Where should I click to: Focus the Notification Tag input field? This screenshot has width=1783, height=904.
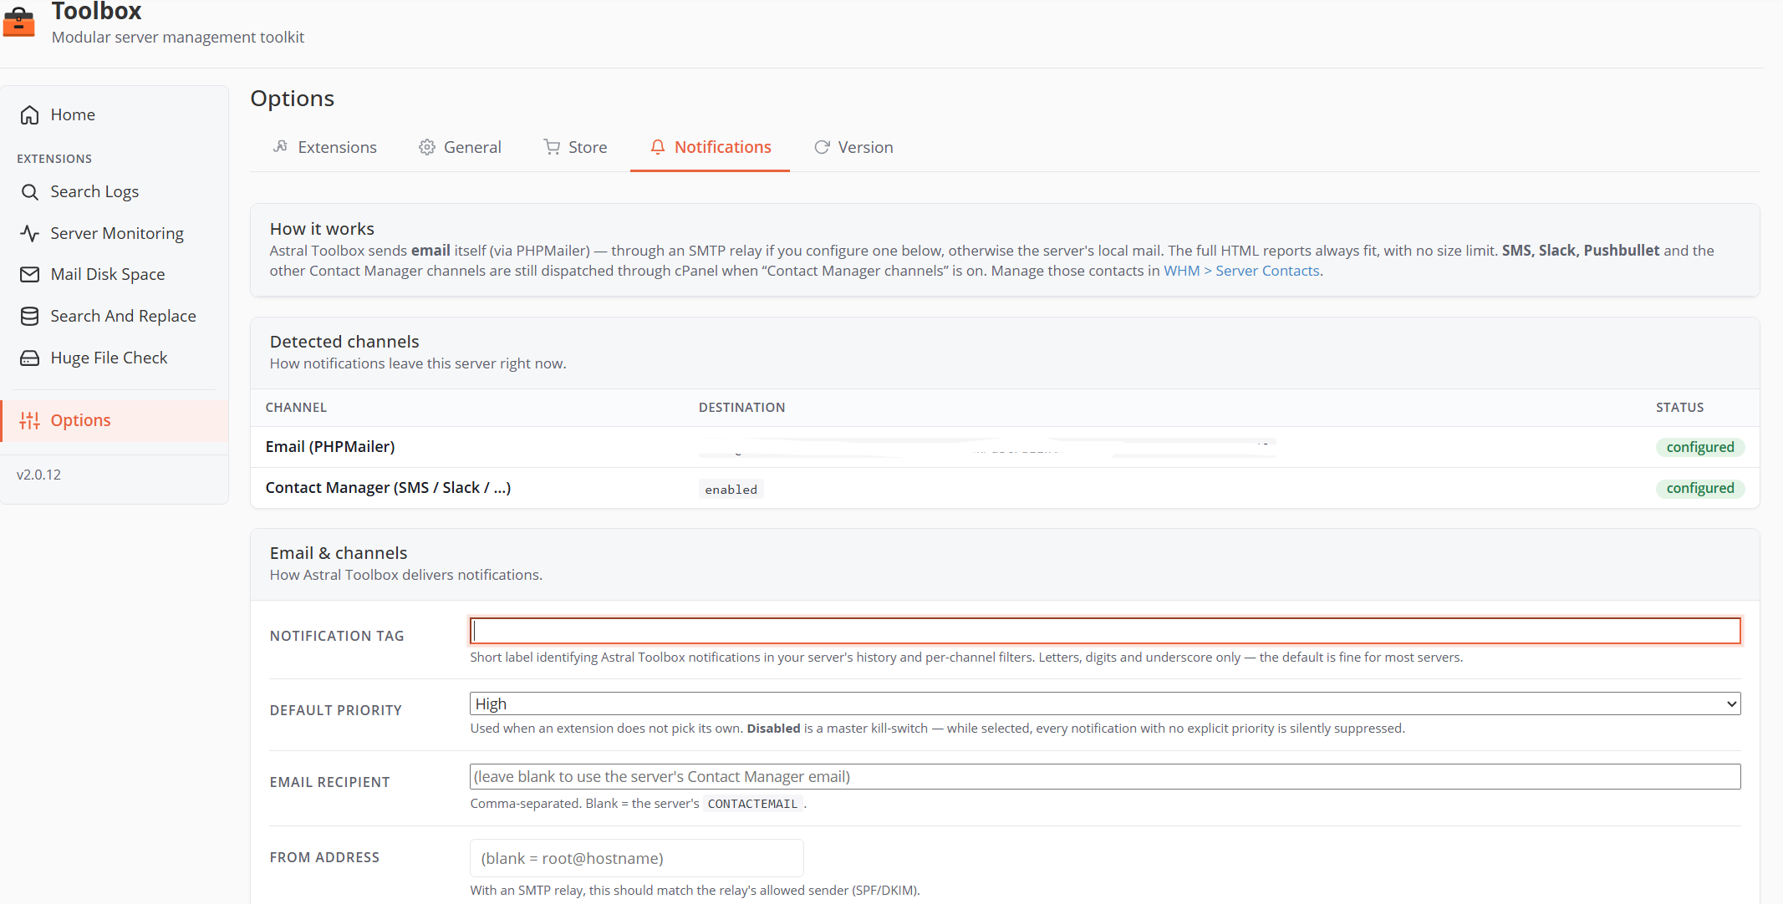tap(1105, 631)
